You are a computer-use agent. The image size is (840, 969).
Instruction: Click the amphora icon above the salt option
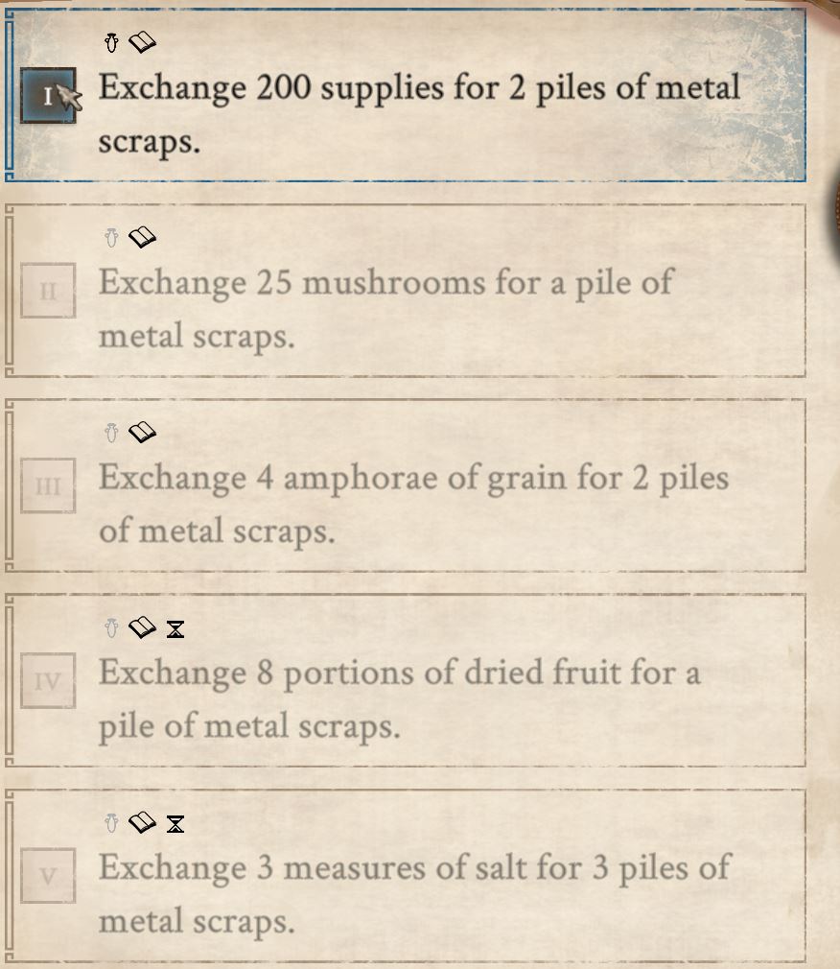[111, 824]
